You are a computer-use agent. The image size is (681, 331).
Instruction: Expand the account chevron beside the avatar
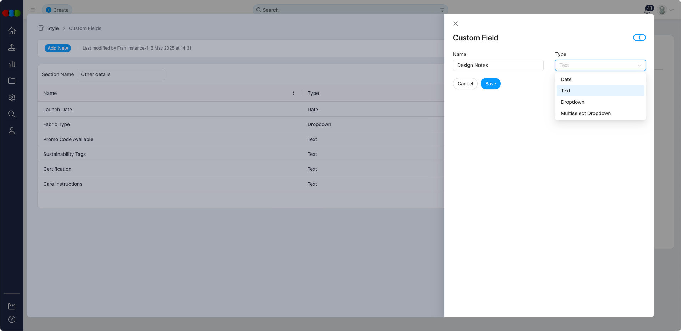click(672, 10)
